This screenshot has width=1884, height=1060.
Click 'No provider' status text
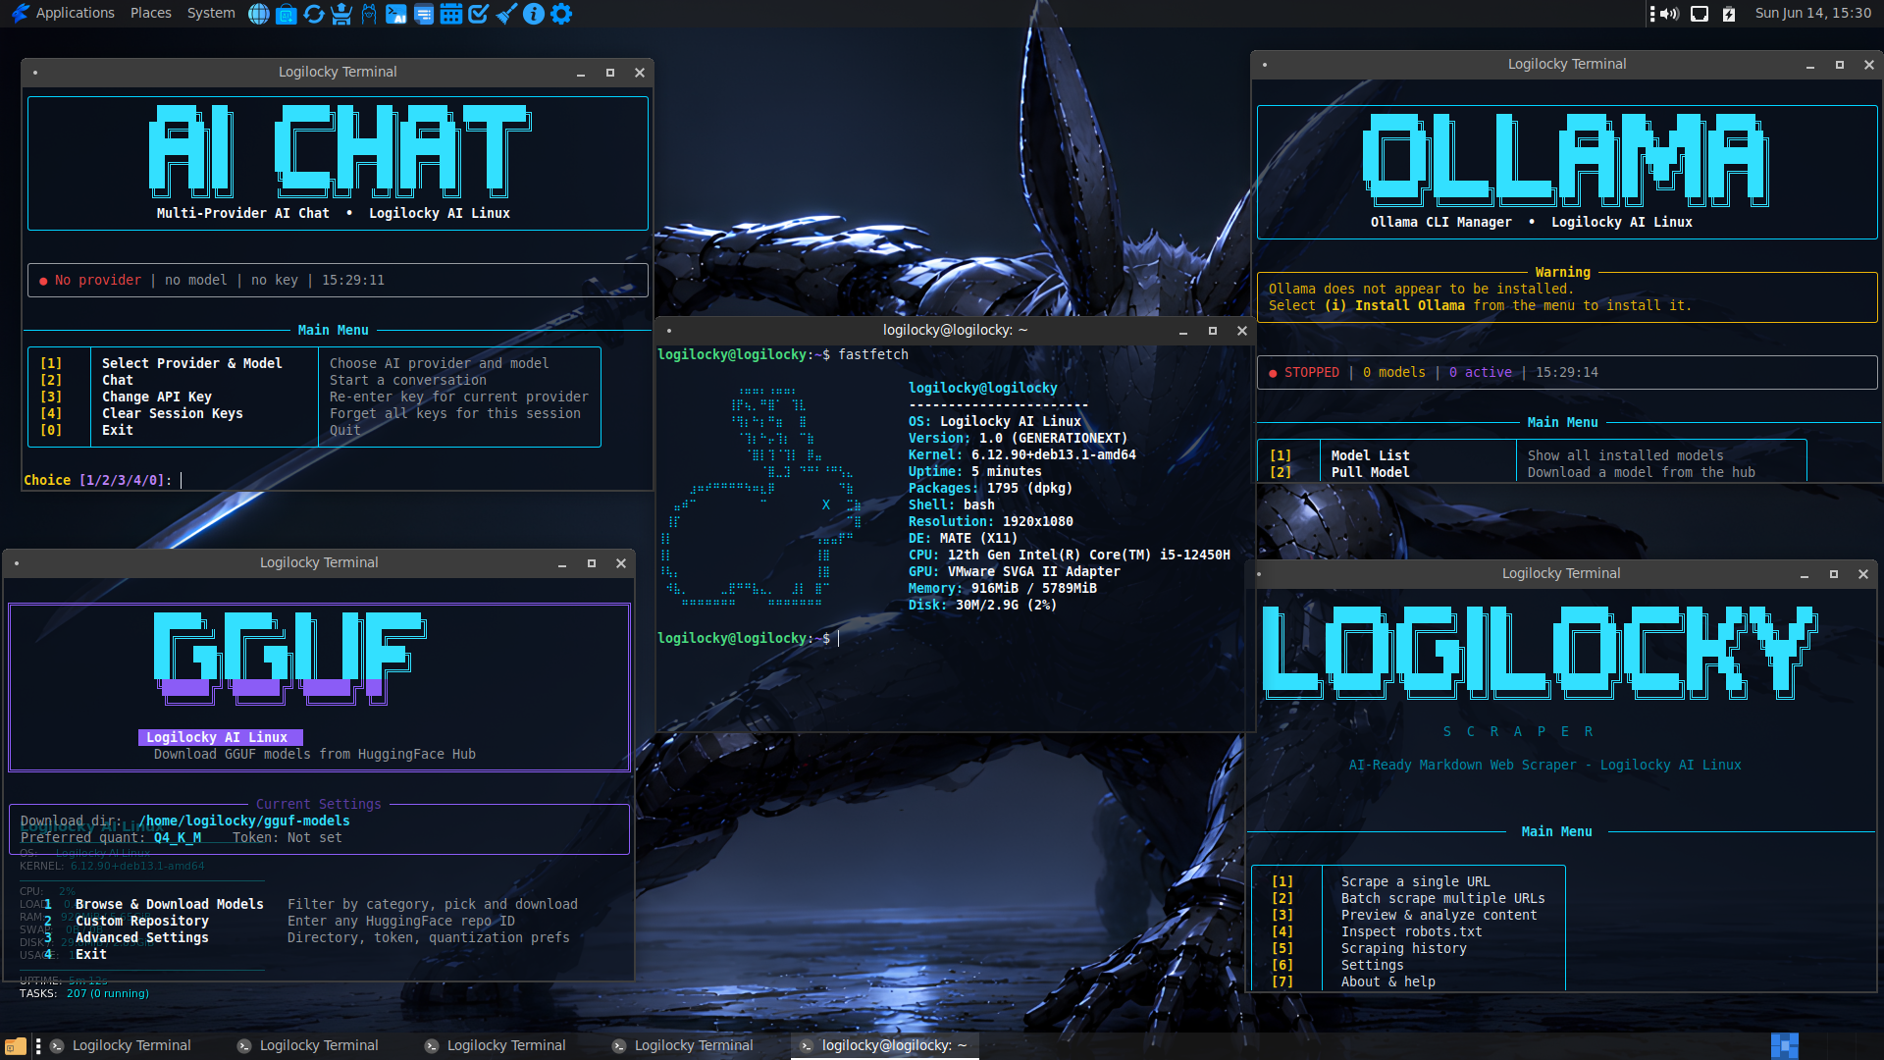pyautogui.click(x=98, y=281)
